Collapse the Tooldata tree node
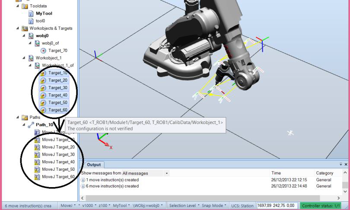Image resolution: width=350 pixels, height=210 pixels. point(18,6)
